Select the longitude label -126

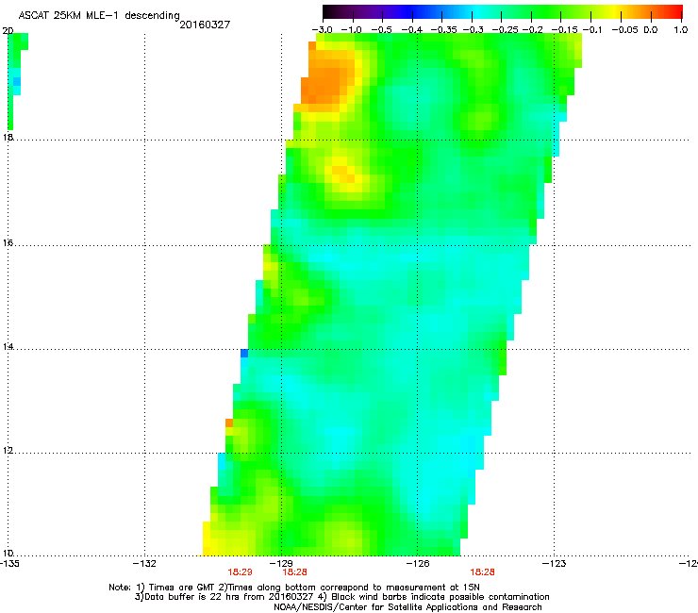click(x=418, y=564)
